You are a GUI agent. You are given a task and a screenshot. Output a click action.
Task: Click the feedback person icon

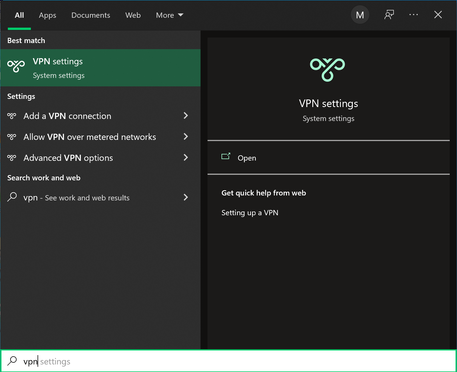click(x=389, y=15)
